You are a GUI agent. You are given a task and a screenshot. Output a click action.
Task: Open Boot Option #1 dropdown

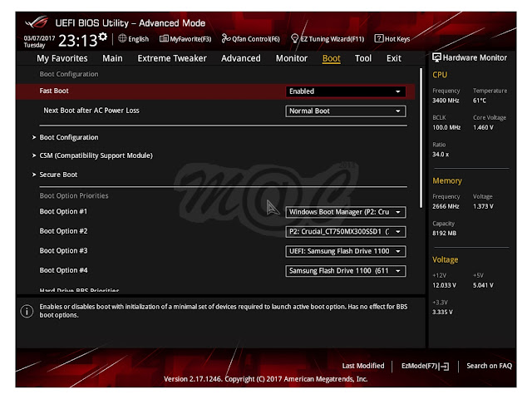[346, 212]
